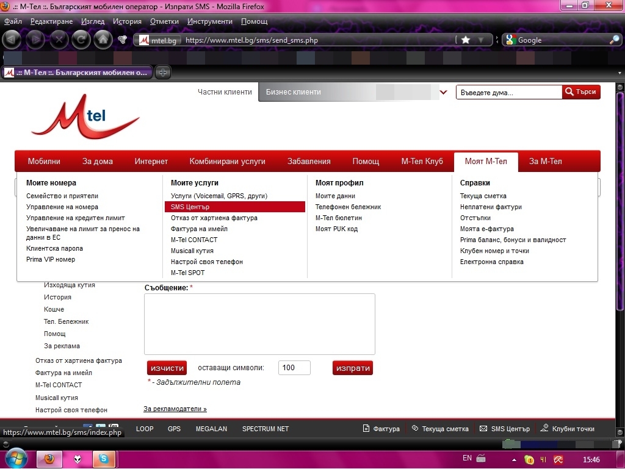Open the Firefox home page button
Image resolution: width=625 pixels, height=469 pixels.
click(x=103, y=40)
